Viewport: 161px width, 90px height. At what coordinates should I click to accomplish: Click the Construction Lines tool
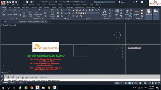pyautogui.click(x=38, y=13)
